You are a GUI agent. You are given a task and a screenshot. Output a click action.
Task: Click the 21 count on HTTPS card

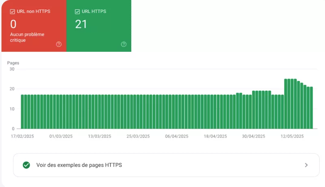coord(81,24)
